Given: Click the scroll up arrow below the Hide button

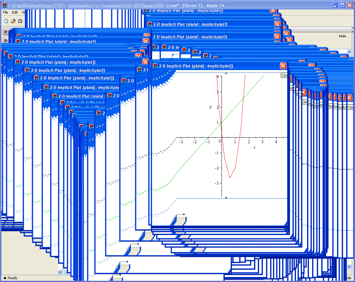Looking at the screenshot, I should 349,51.
